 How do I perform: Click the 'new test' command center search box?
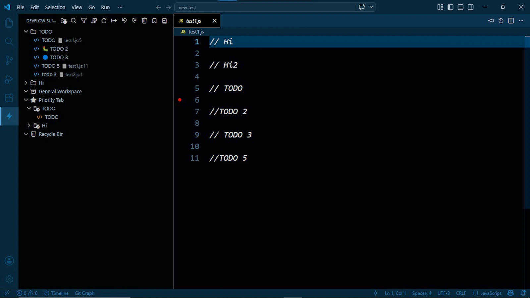[265, 7]
